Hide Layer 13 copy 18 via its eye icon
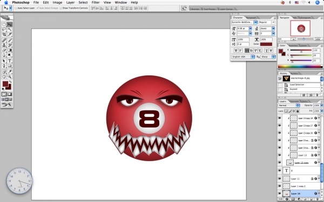The height and width of the screenshot is (202, 324). pos(280,118)
